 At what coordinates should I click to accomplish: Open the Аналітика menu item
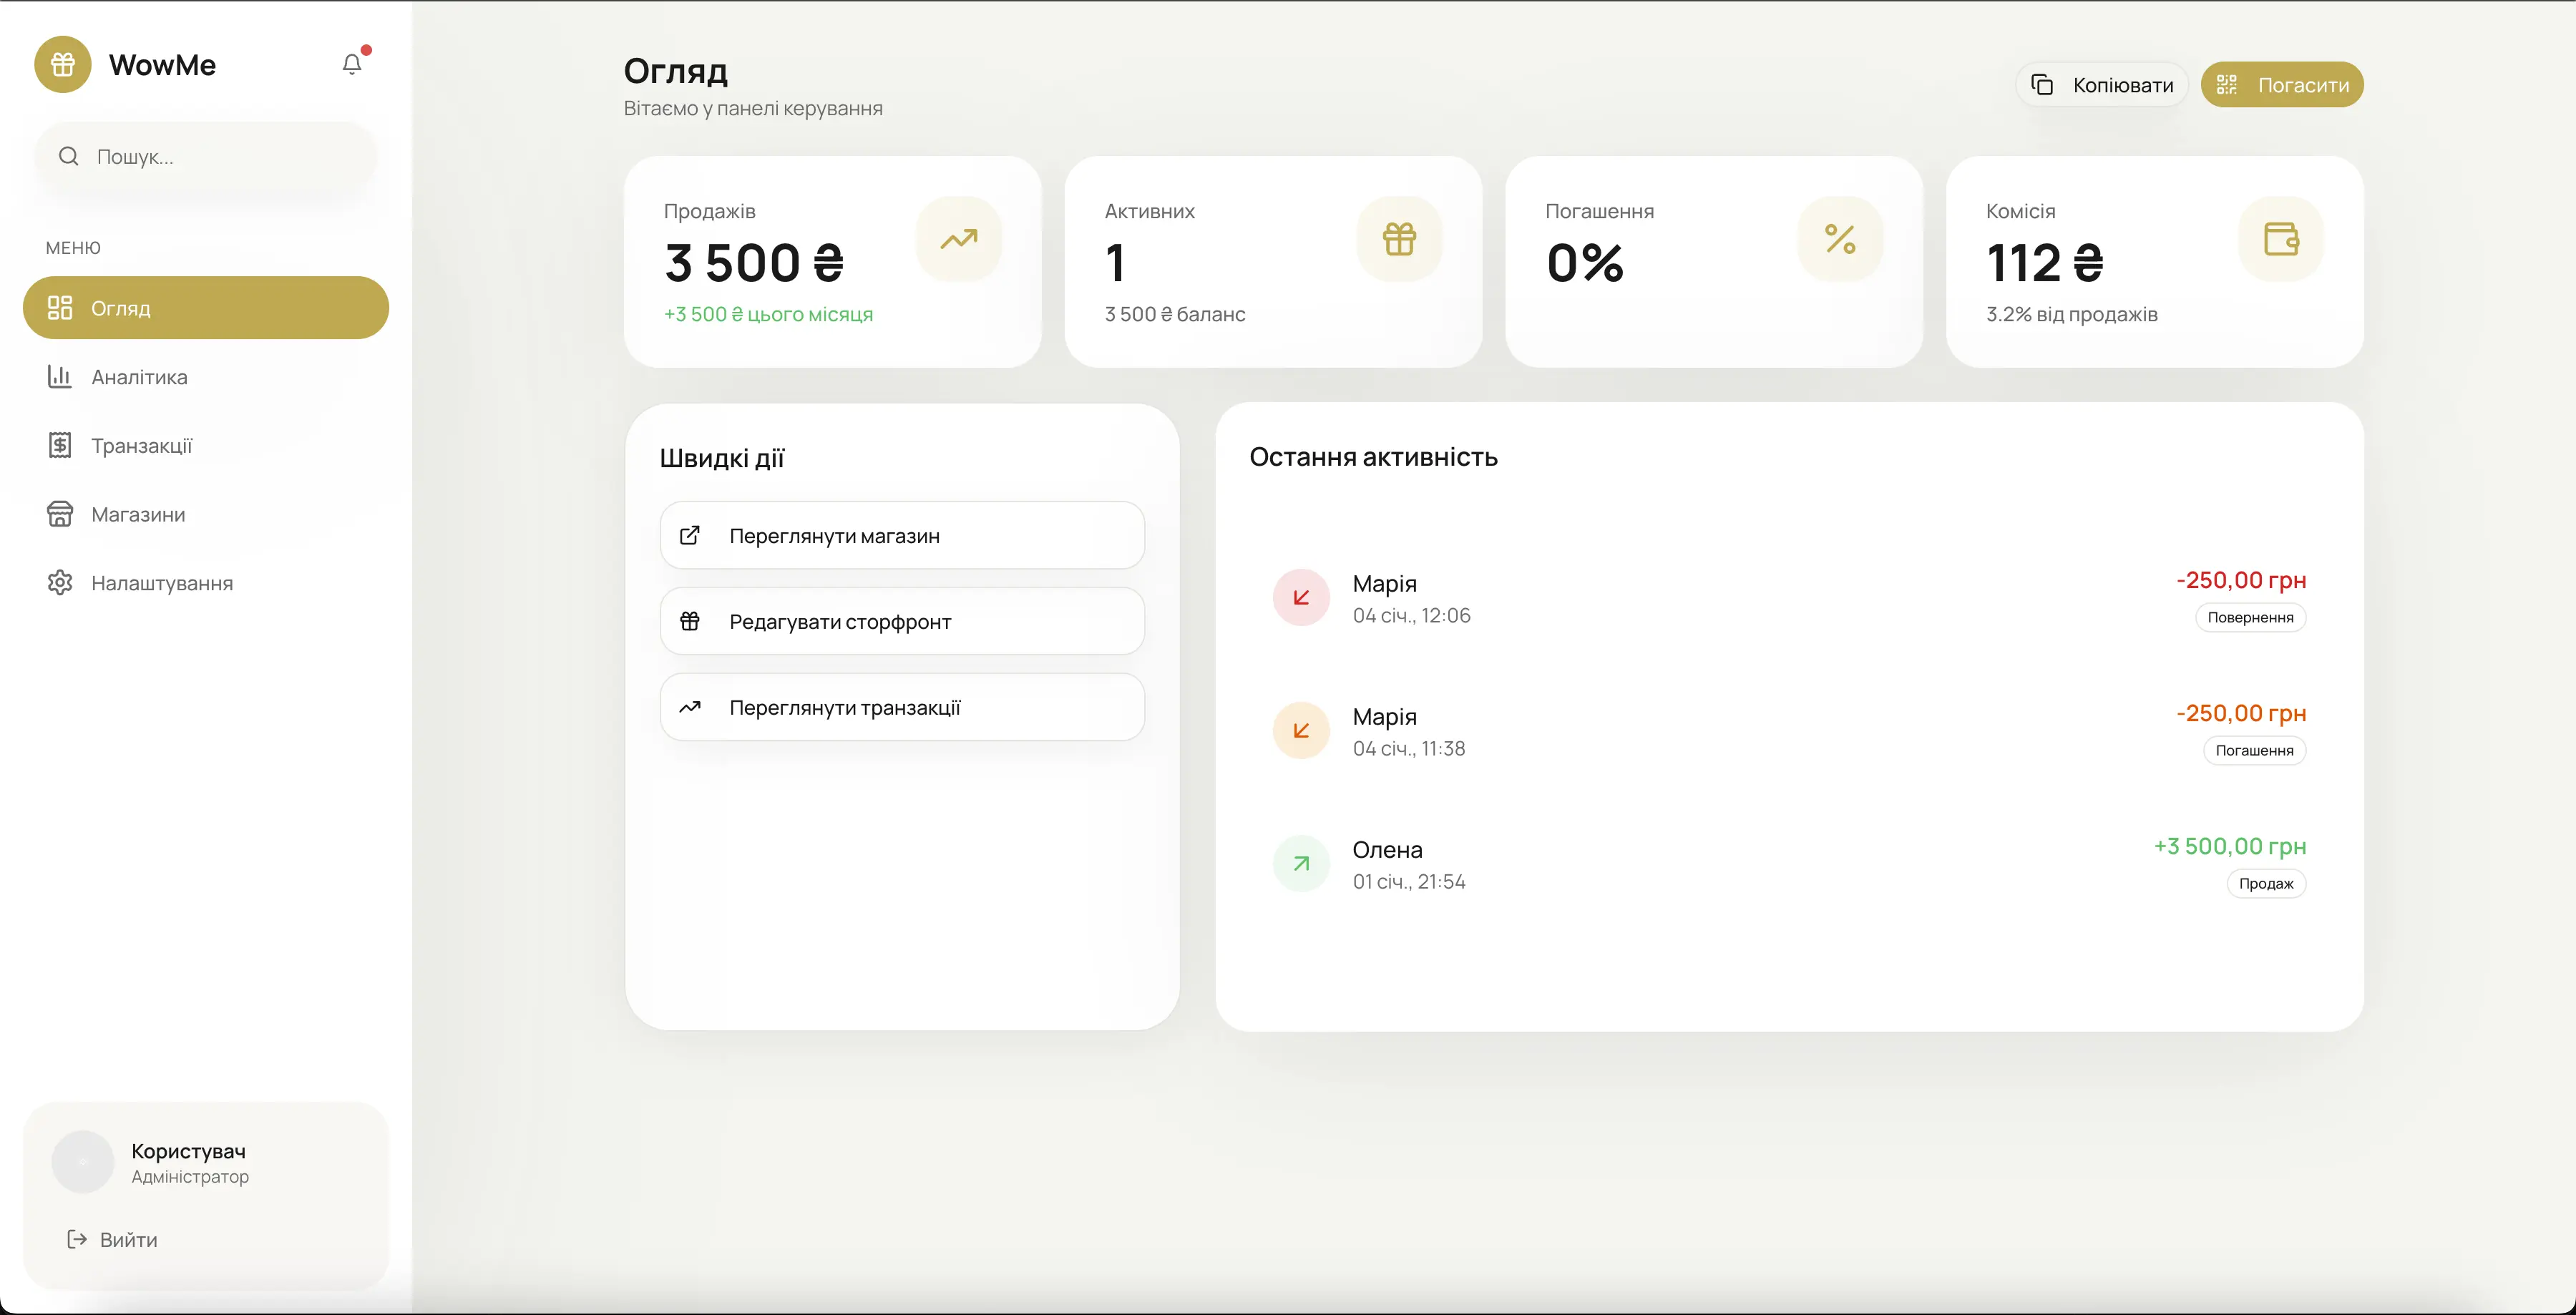[x=139, y=377]
